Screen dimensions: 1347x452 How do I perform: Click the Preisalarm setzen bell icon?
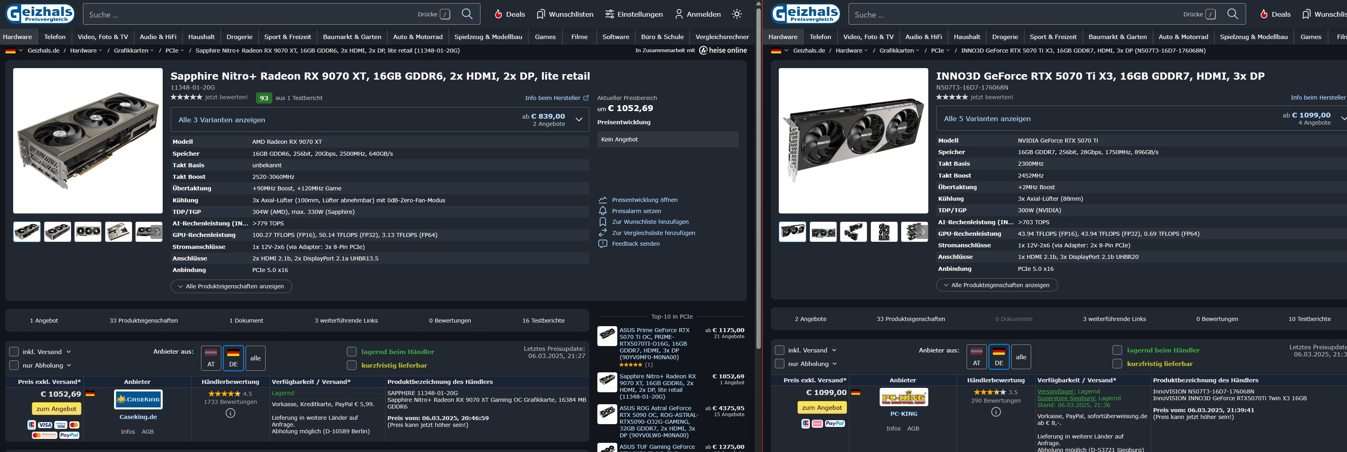pos(603,211)
